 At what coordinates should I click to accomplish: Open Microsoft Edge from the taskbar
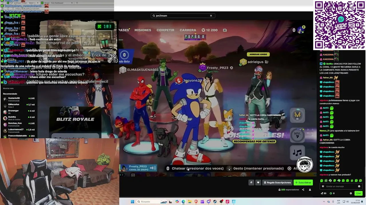pos(183,202)
